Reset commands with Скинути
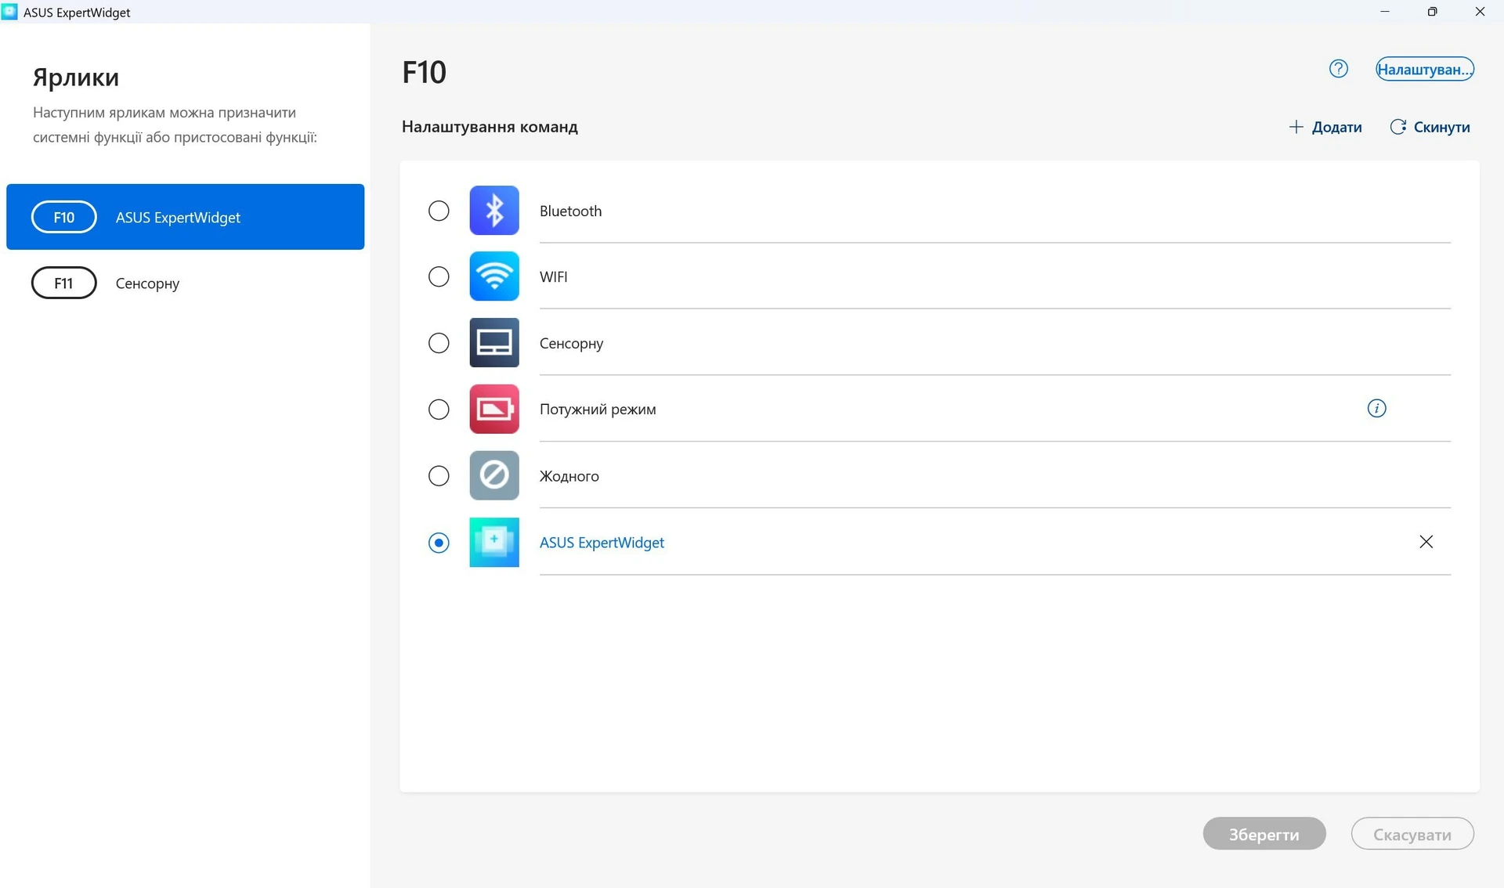The width and height of the screenshot is (1504, 888). click(x=1430, y=127)
